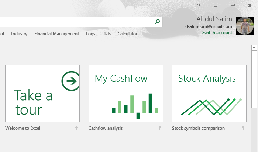The width and height of the screenshot is (258, 152).
Task: Click the arrow circle on Take a tour
Action: (x=71, y=81)
